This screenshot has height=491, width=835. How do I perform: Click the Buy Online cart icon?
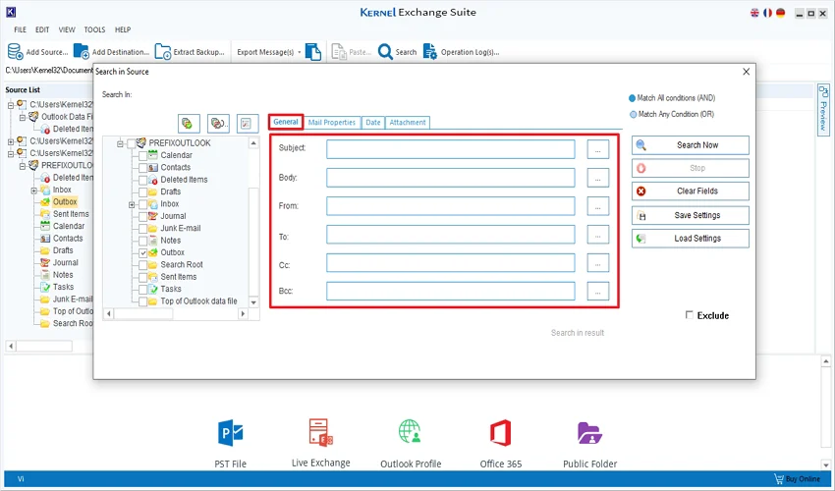tap(779, 479)
